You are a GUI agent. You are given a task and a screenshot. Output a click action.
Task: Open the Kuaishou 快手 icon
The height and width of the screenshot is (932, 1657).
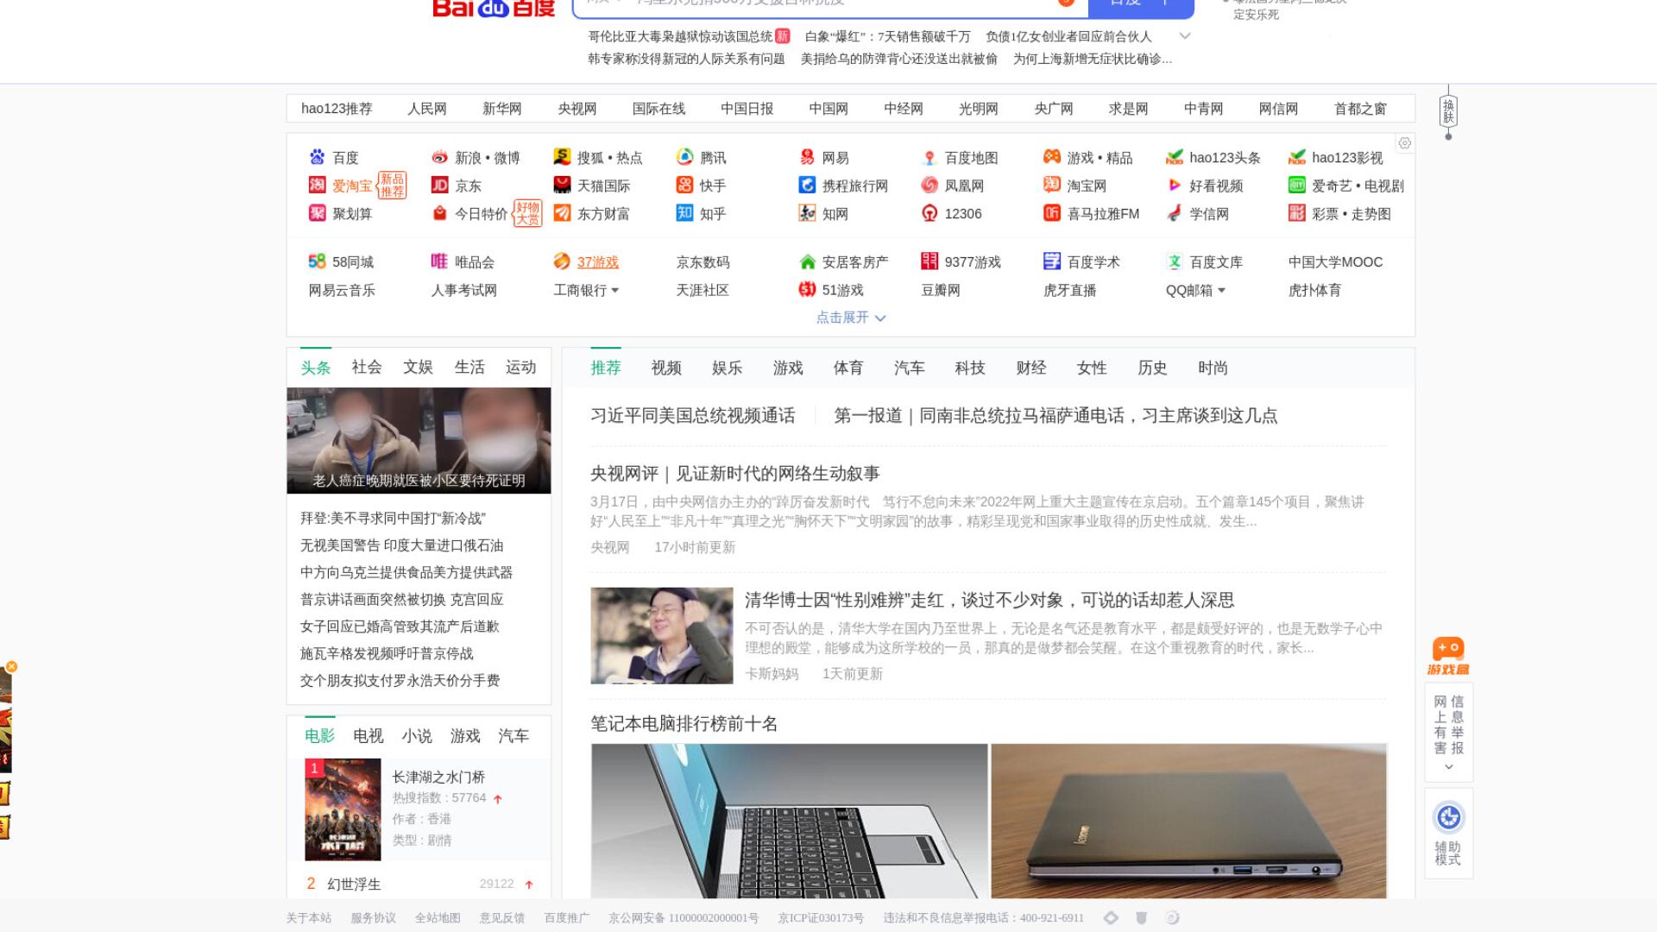pyautogui.click(x=684, y=185)
